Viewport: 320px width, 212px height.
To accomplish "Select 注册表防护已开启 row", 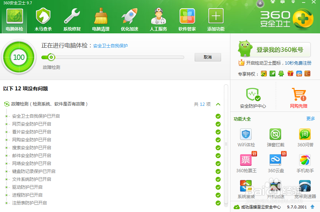I will (113, 203).
